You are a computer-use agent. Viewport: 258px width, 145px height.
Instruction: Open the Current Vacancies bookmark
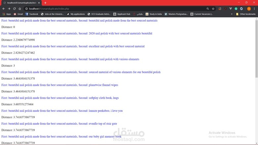pyautogui.click(x=201, y=14)
